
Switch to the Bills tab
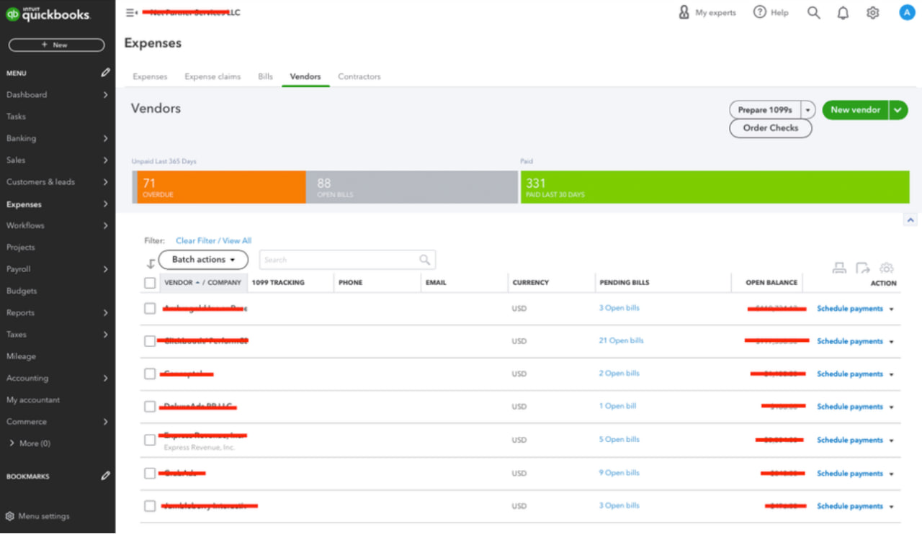265,76
